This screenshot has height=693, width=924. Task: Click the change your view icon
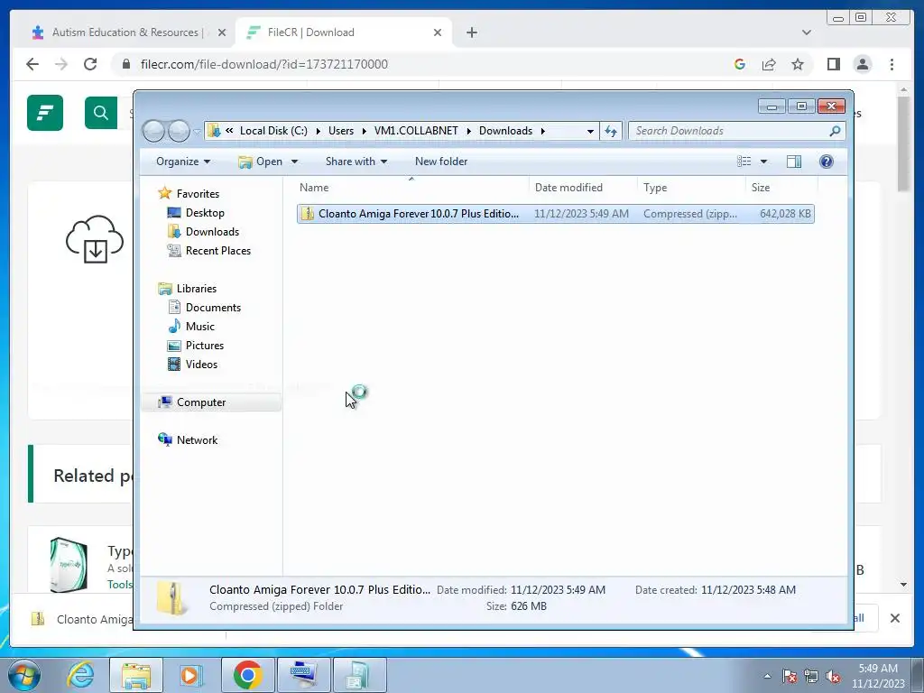pos(744,162)
